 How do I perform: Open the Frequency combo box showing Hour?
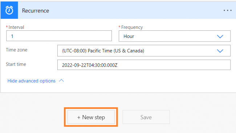point(175,36)
